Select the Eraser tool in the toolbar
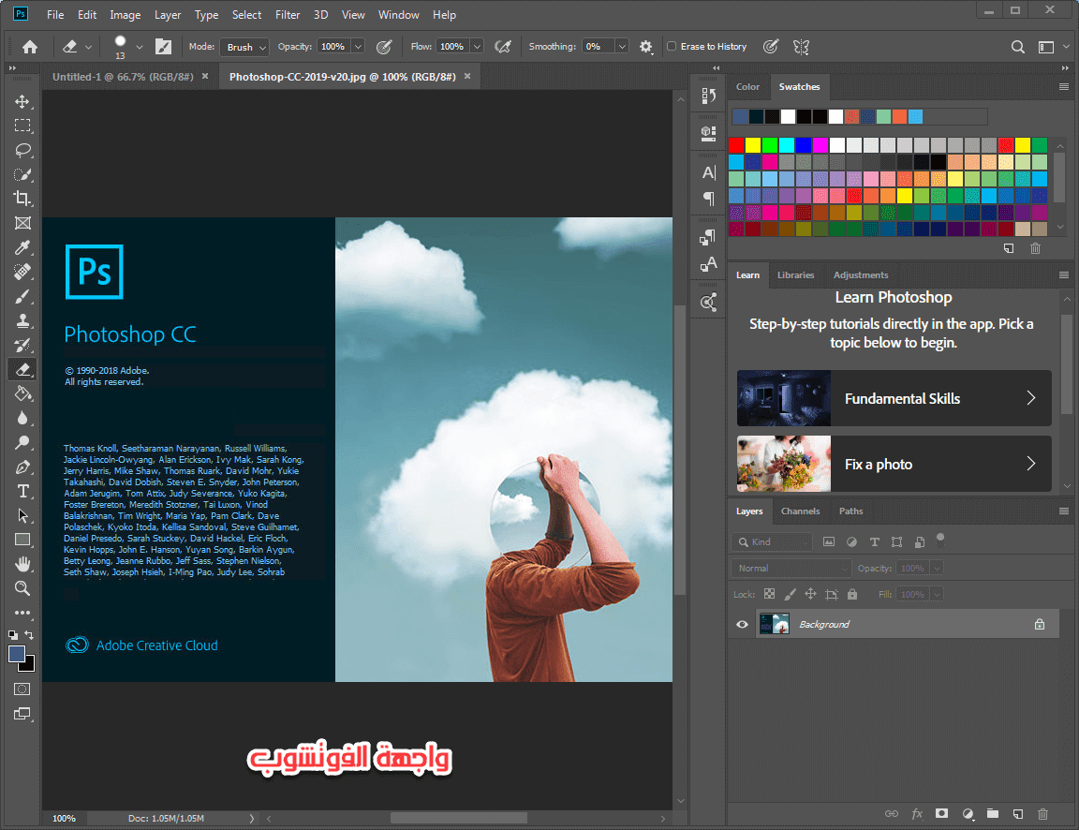Viewport: 1079px width, 830px height. [22, 370]
